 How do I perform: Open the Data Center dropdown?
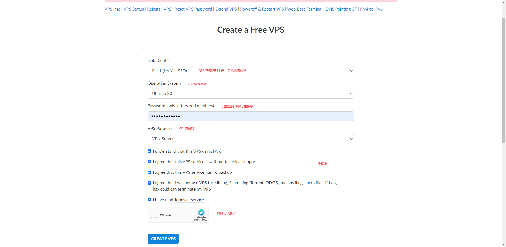pos(251,71)
